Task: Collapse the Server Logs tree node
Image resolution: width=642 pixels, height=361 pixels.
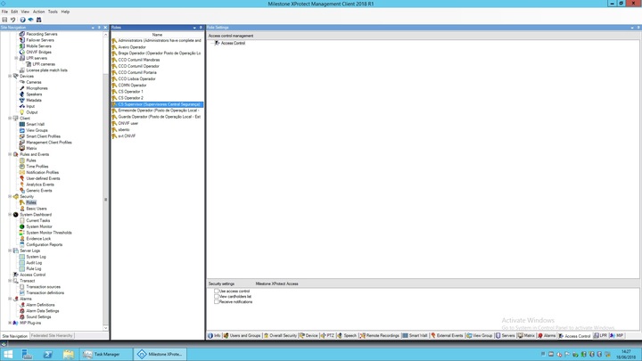Action: coord(10,250)
